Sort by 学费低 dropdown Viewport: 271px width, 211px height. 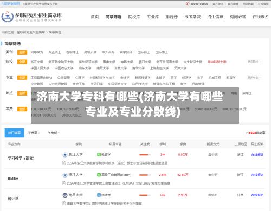(x=54, y=133)
